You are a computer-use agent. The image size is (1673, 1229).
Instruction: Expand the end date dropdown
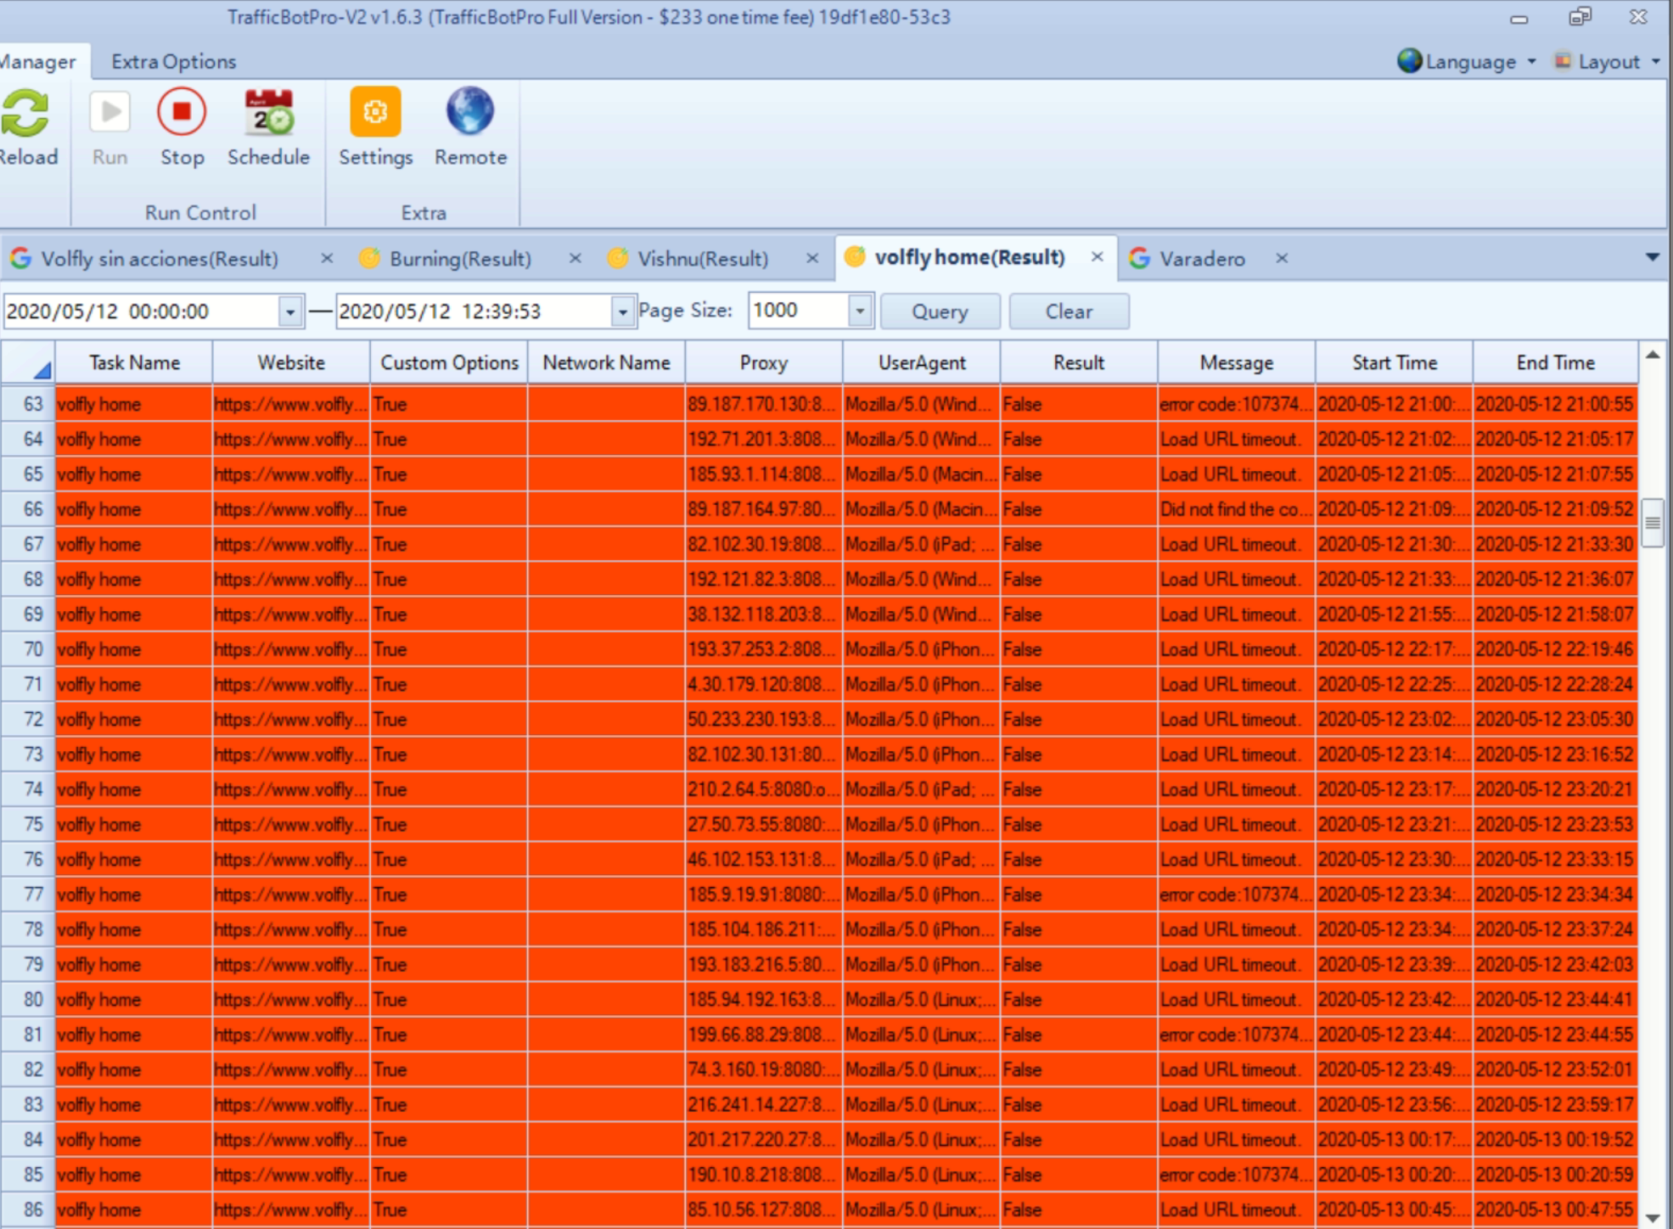coord(622,311)
